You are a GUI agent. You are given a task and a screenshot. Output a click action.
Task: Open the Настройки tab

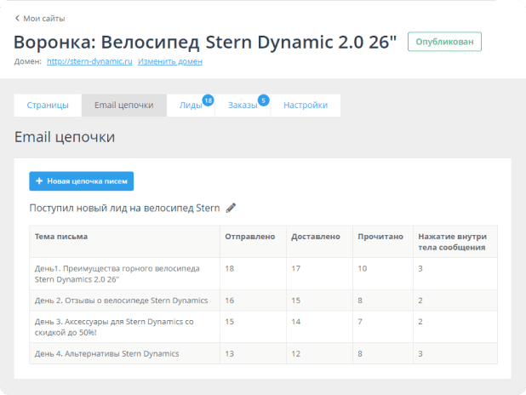pos(306,106)
